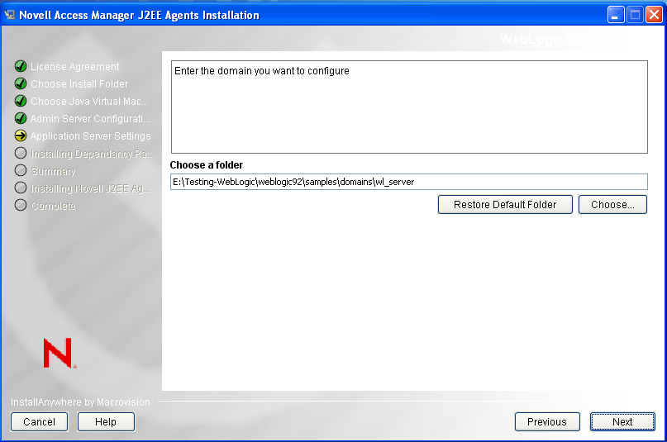The height and width of the screenshot is (442, 667).
Task: Click the red Novell N logo
Action: pos(60,353)
